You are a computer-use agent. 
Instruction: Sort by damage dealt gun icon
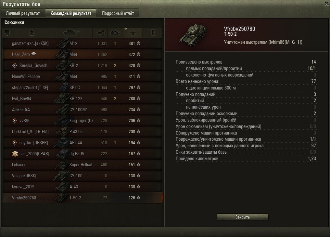[x=101, y=33]
